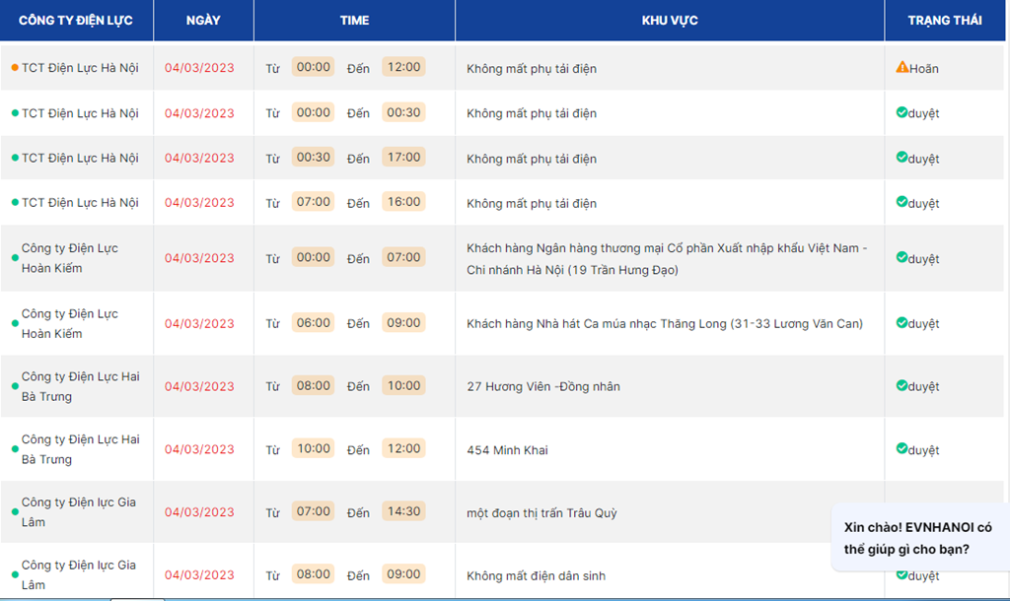This screenshot has height=601, width=1010.
Task: Click green check icon in 00:30–17:00 row
Action: 902,157
